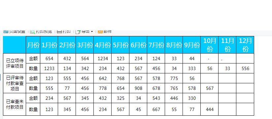Image resolution: width=272 pixels, height=119 pixels.
Task: Select the cell with value 325
Action: 120,98
